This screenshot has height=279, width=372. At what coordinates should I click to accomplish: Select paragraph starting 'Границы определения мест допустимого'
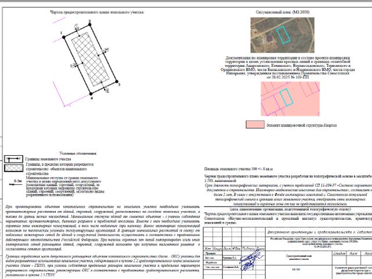click(103, 266)
